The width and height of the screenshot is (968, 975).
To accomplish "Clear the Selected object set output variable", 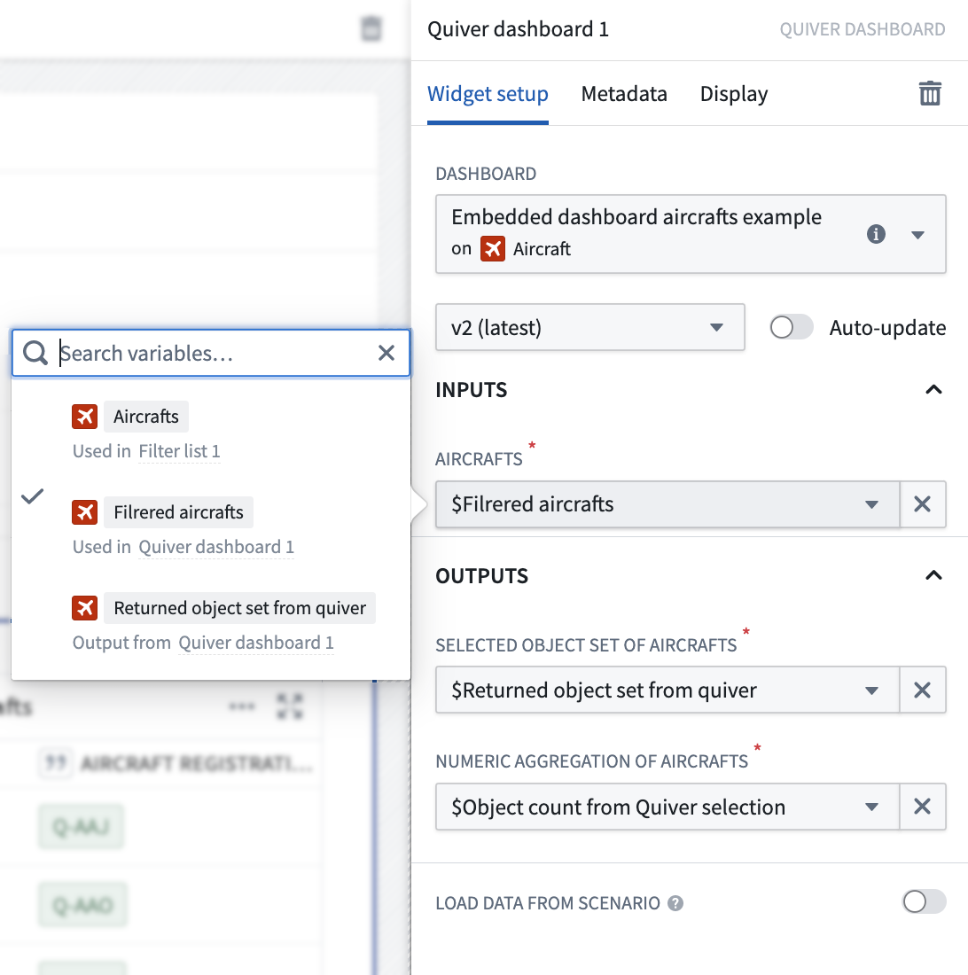I will 923,690.
